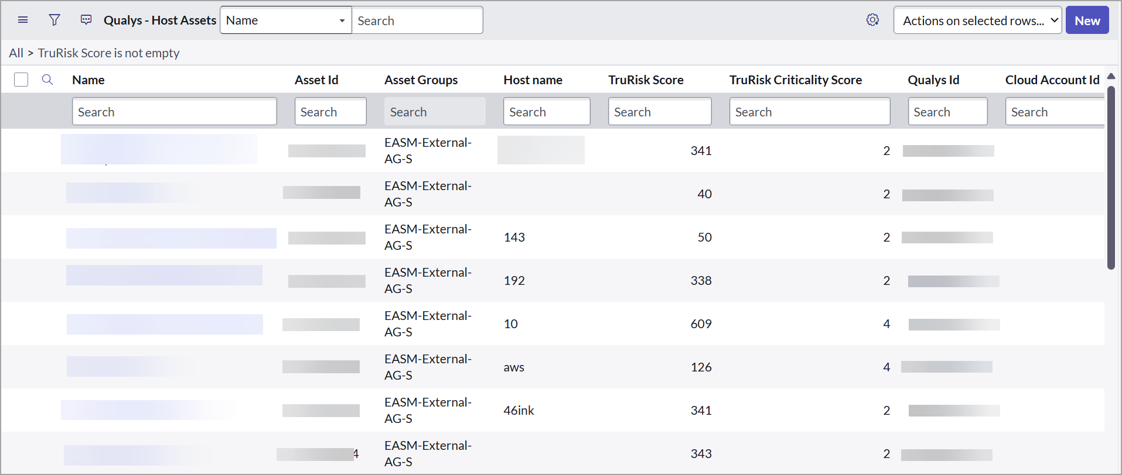Show the filter funnel icon options
The width and height of the screenshot is (1122, 475).
54,20
